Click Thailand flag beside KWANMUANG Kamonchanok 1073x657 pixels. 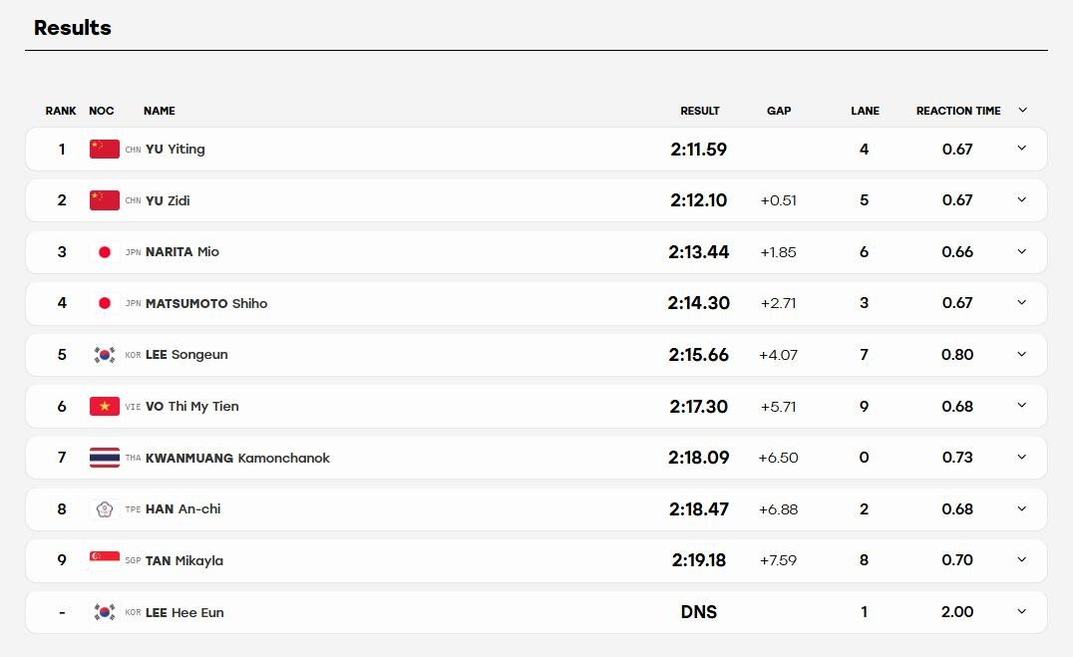pos(104,458)
